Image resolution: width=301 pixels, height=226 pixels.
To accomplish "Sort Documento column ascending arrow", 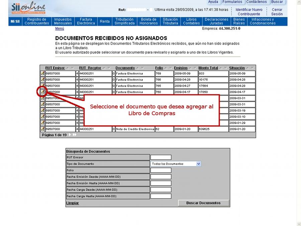I will click(138, 68).
